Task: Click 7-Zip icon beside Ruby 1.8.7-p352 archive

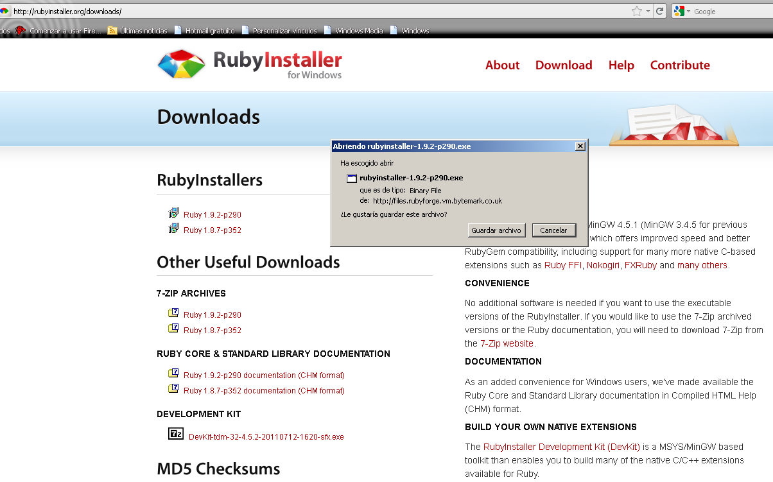Action: coord(173,328)
